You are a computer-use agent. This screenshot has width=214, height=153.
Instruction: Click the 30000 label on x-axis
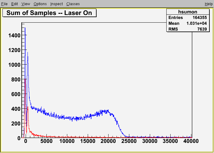[150, 141]
